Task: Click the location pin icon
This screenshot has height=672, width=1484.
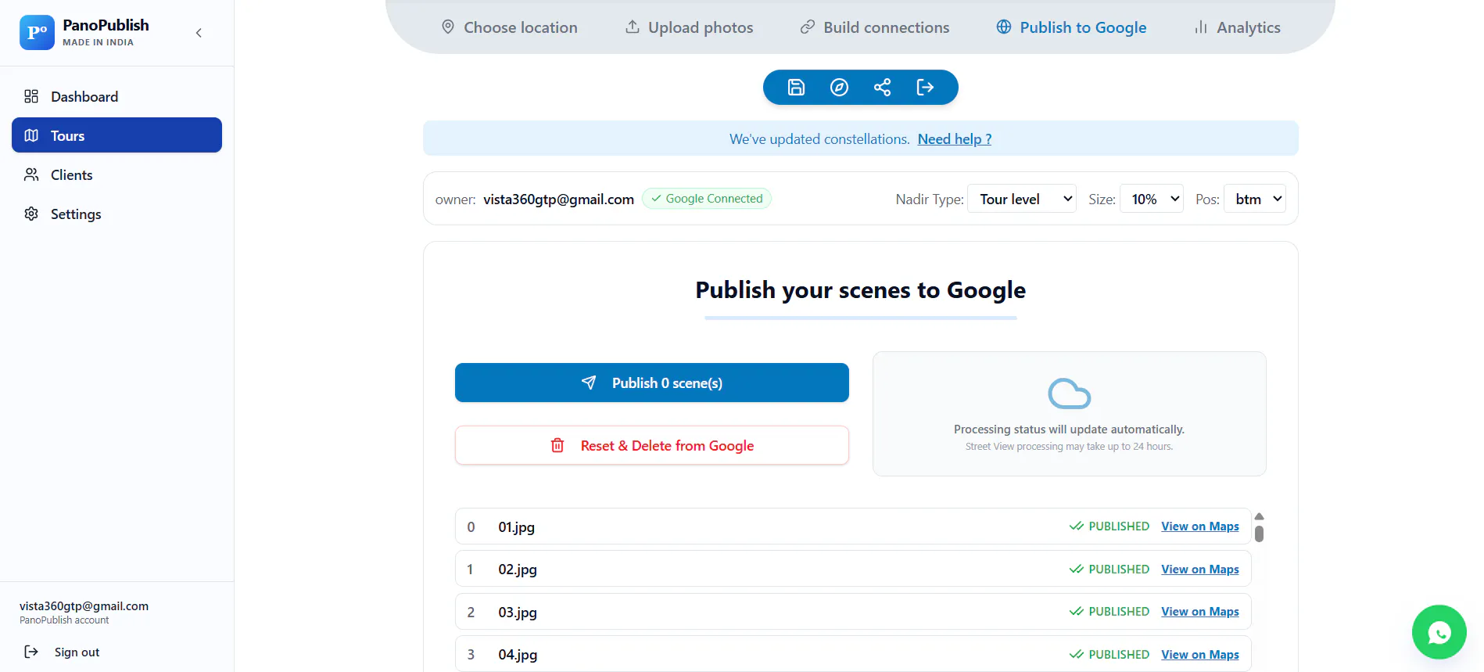Action: coord(448,27)
